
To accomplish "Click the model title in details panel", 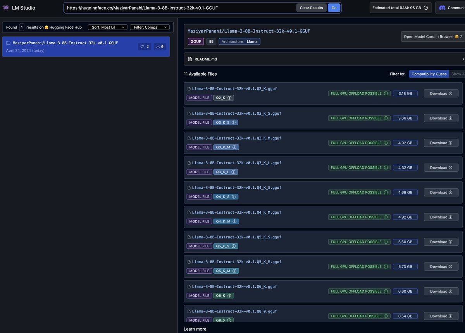I will click(x=249, y=31).
